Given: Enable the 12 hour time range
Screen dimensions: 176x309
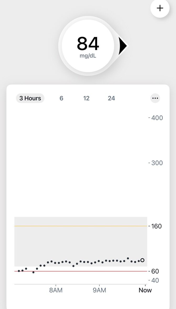Looking at the screenshot, I should (86, 98).
